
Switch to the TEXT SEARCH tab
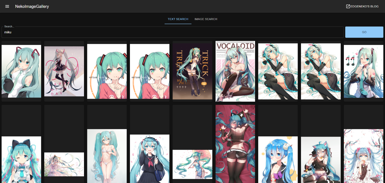pyautogui.click(x=178, y=19)
